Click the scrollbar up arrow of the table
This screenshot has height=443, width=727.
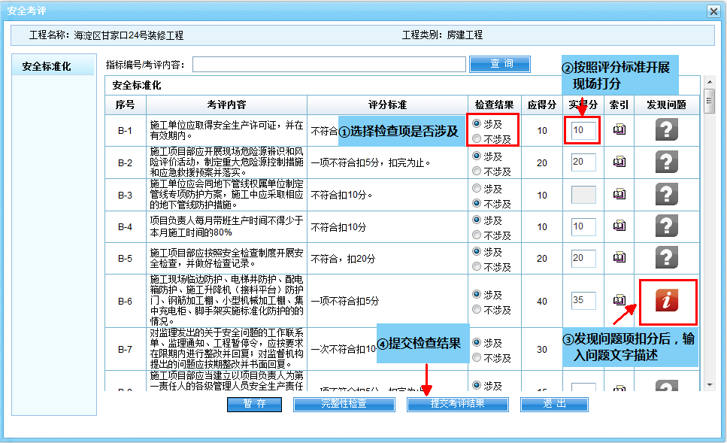pos(708,82)
